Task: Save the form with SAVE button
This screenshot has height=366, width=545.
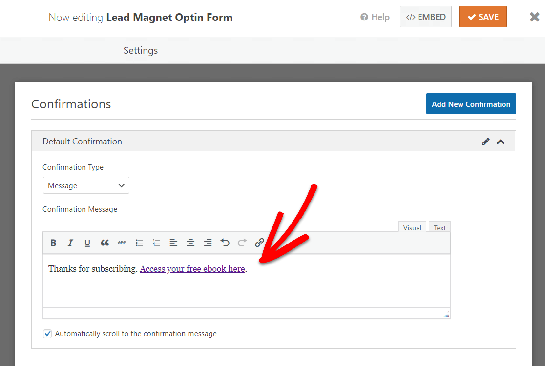Action: pyautogui.click(x=483, y=17)
